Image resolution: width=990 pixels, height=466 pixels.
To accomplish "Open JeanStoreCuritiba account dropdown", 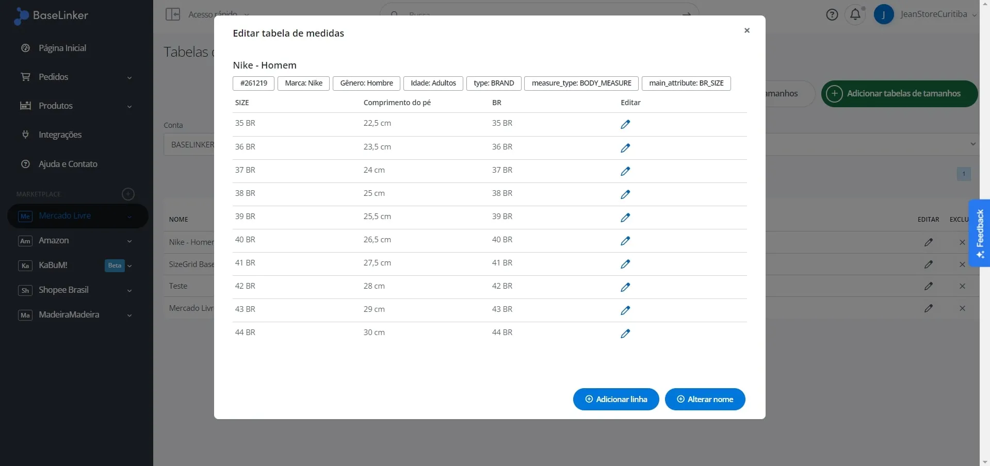I will coord(938,14).
